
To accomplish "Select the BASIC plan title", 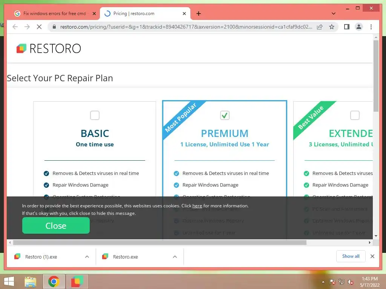I will 95,134.
